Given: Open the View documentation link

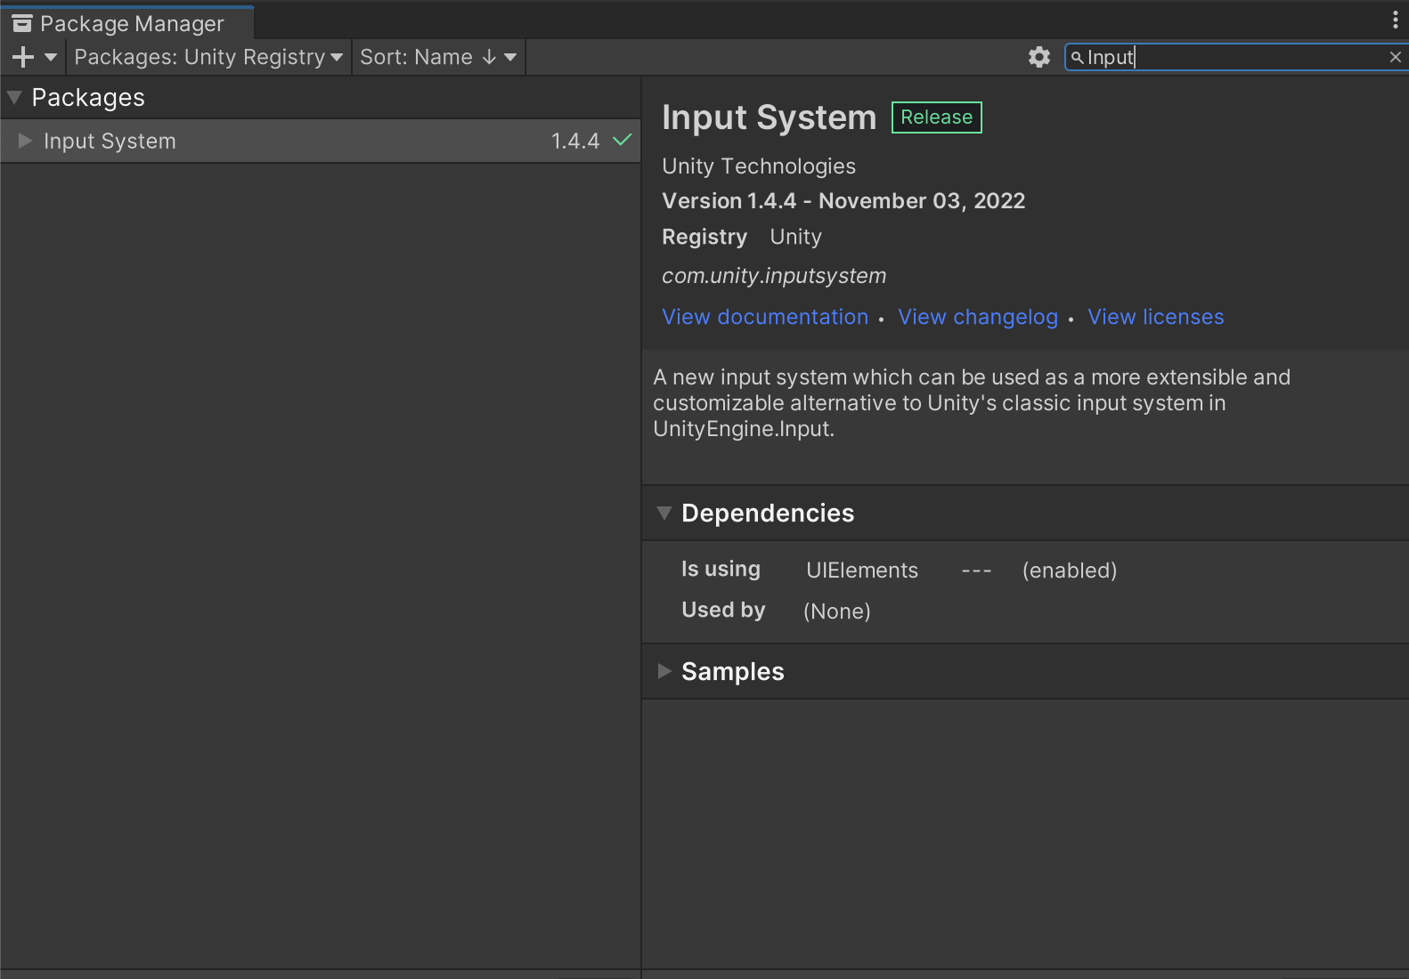Looking at the screenshot, I should 765,317.
